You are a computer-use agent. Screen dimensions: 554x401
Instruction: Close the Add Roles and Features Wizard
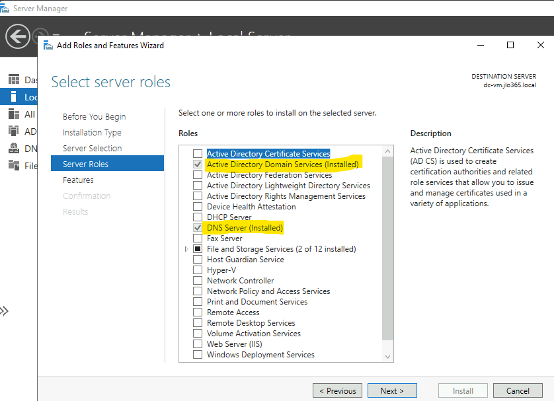541,45
